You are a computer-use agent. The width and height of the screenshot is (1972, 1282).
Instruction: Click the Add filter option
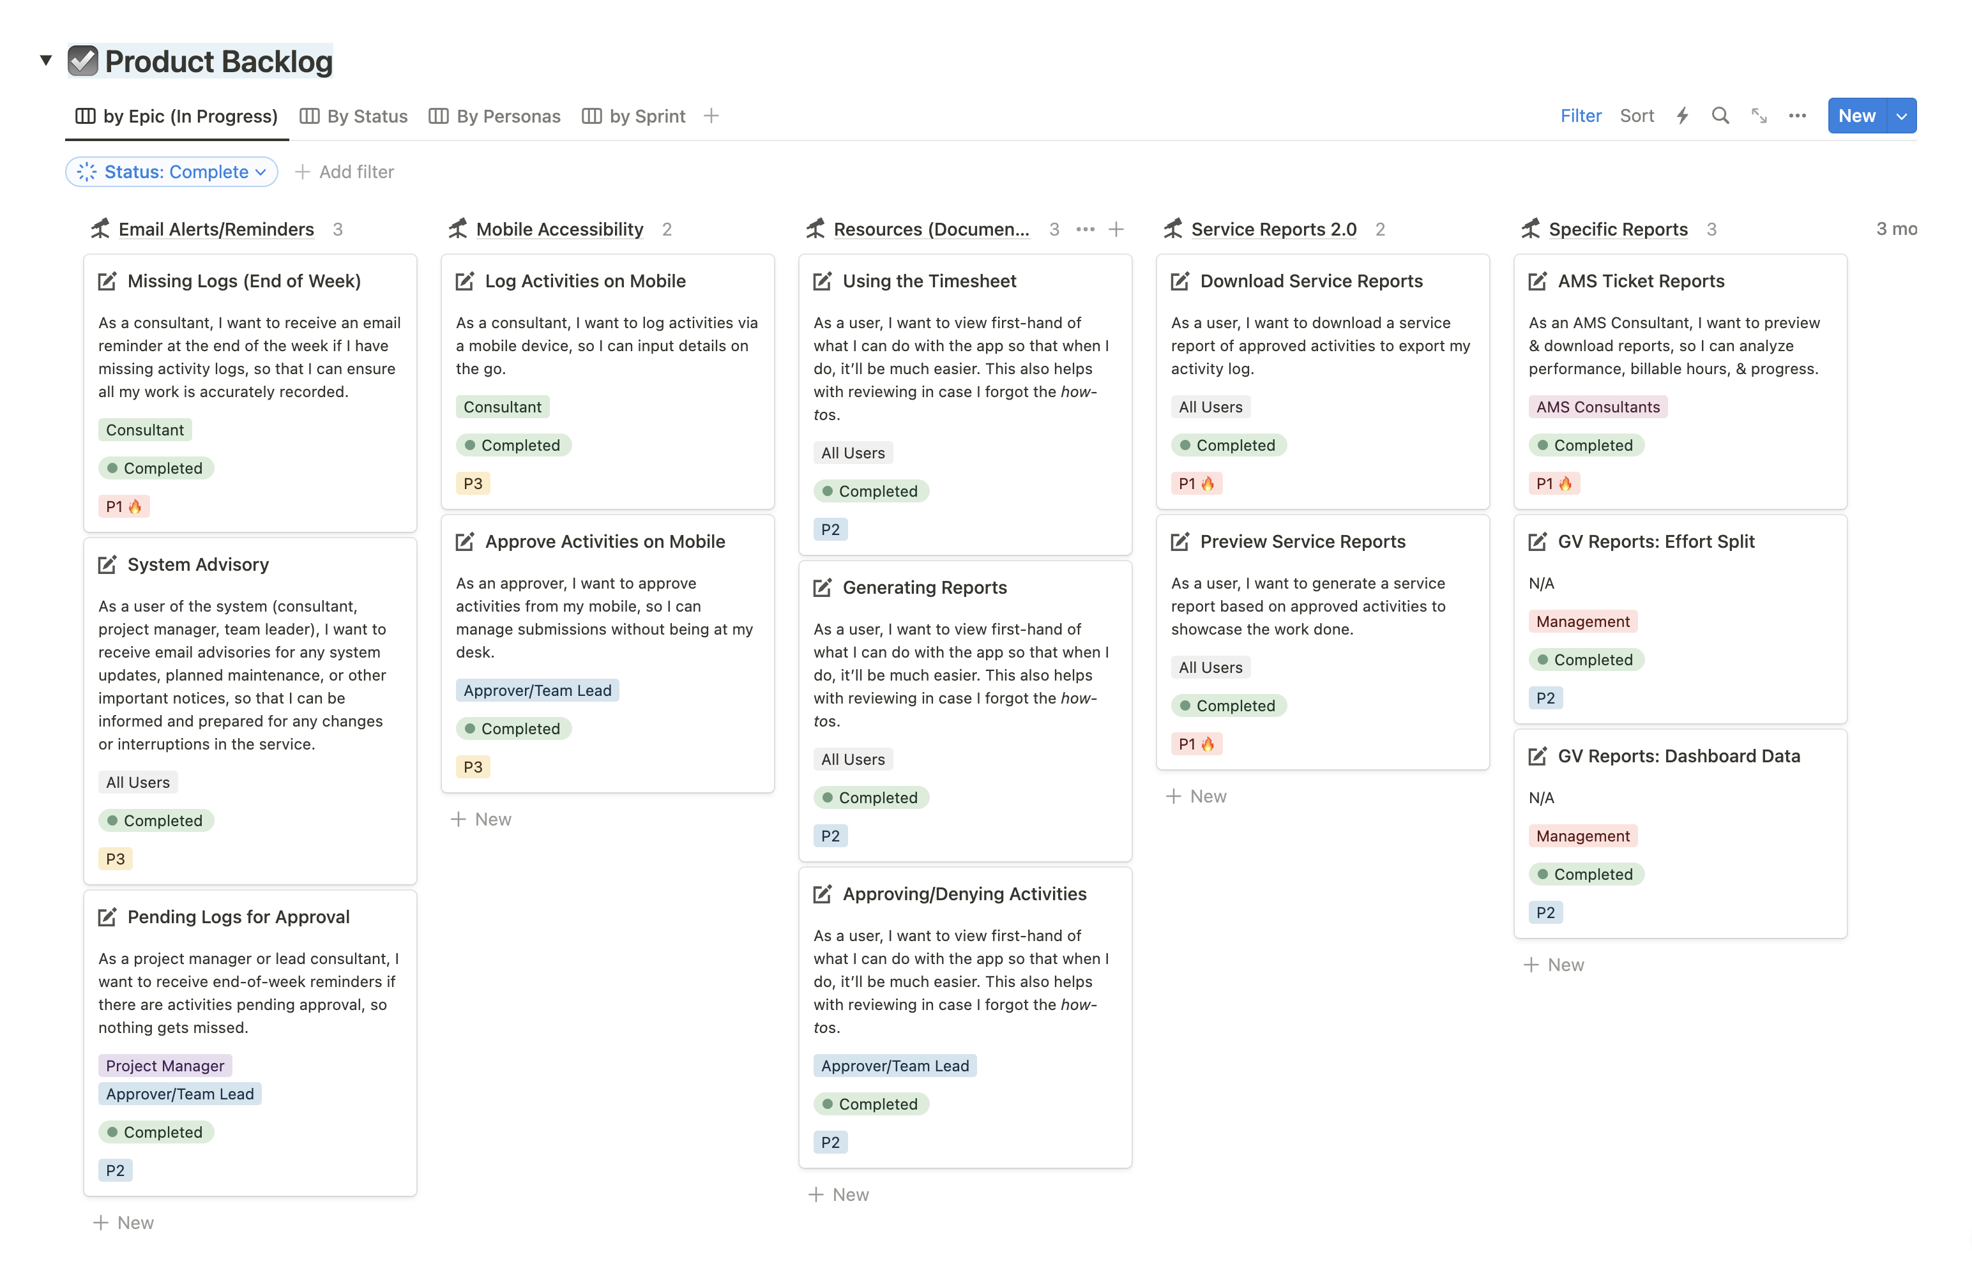[345, 172]
